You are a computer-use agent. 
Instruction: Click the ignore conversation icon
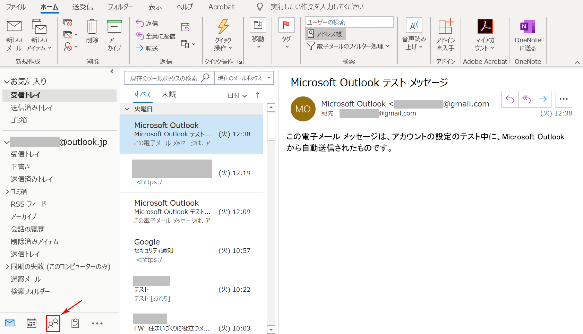pos(68,23)
